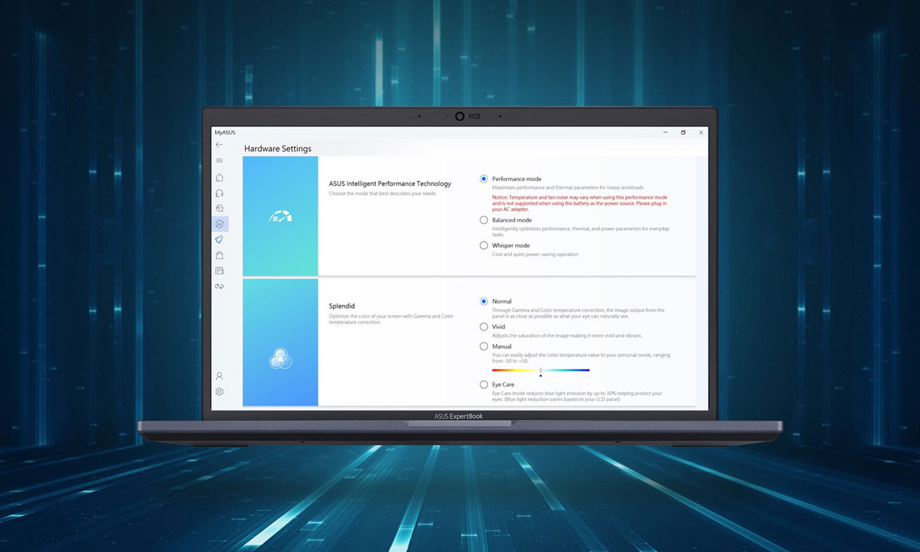Open the hamburger menu in the sidebar
This screenshot has width=920, height=552.
[219, 161]
